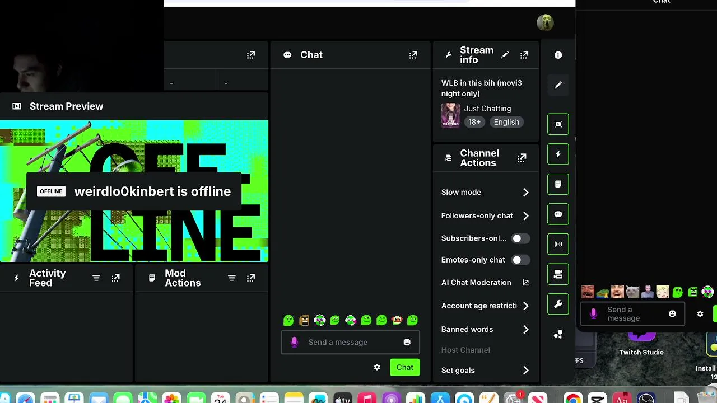Image resolution: width=717 pixels, height=403 pixels.
Task: Click the sidebar pencil edit icon
Action: click(558, 85)
